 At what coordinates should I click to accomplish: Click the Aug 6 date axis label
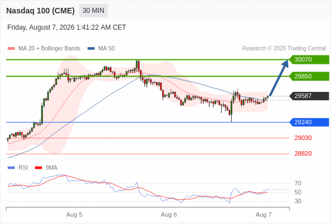click(x=169, y=214)
